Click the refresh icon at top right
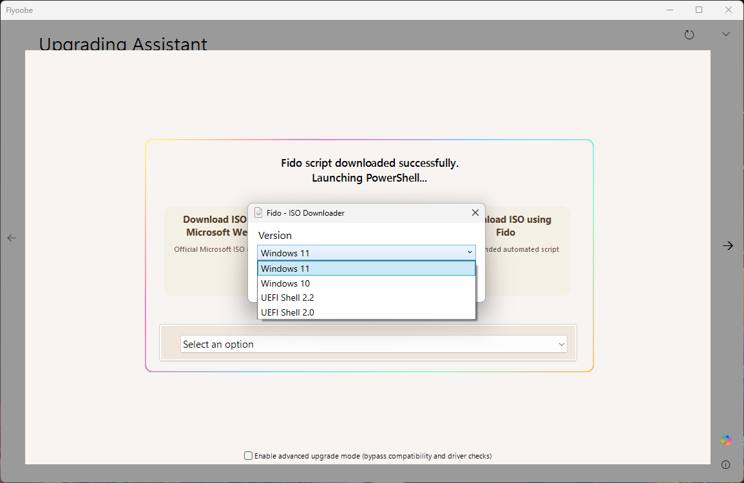 [689, 35]
